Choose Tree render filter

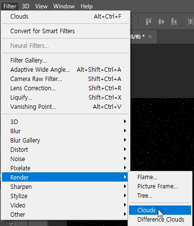pyautogui.click(x=160, y=196)
